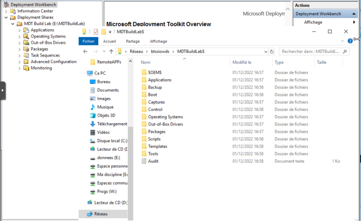
Task: Select the Ce PC icon in navigation pane
Action: 90,73
